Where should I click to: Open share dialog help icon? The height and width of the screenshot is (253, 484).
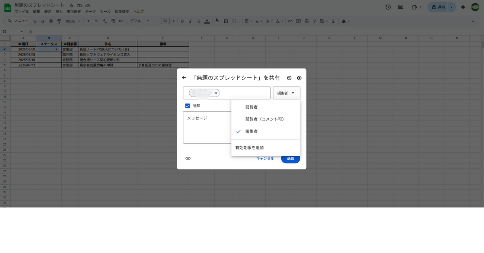(x=289, y=78)
